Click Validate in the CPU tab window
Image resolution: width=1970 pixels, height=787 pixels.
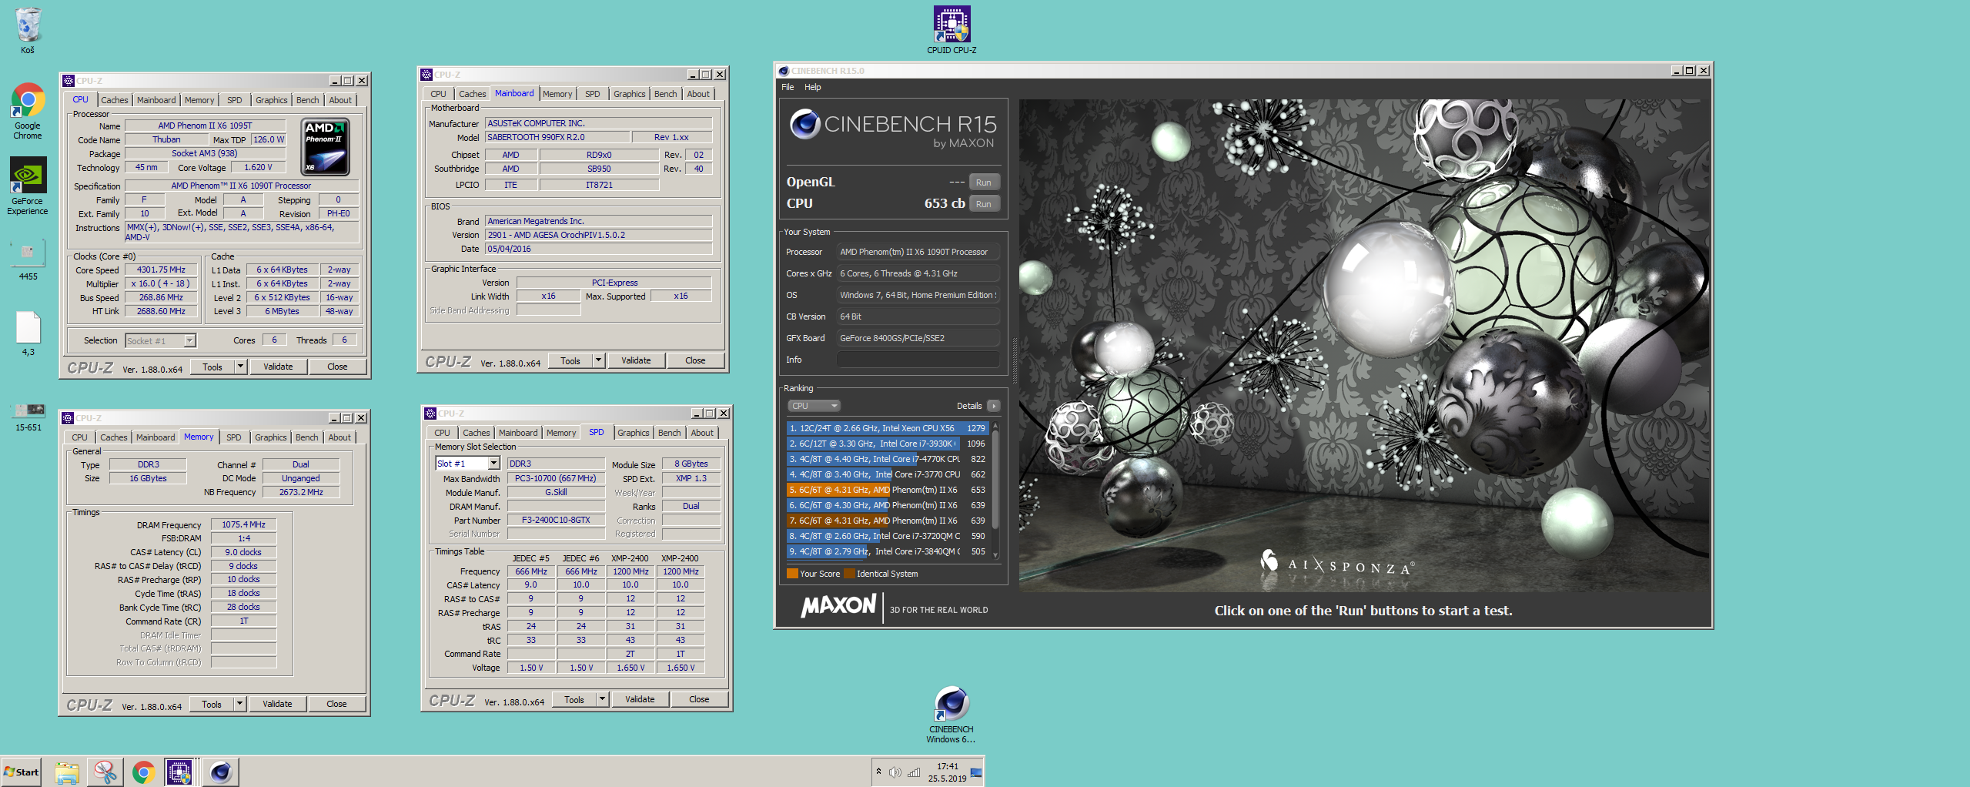(x=278, y=367)
